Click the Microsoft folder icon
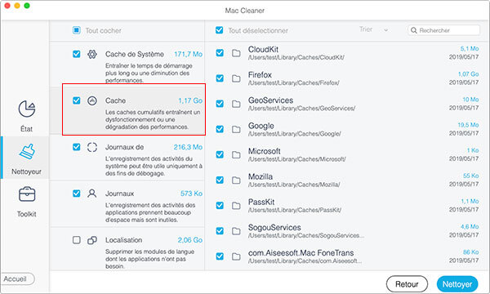Image resolution: width=490 pixels, height=294 pixels. (x=236, y=155)
